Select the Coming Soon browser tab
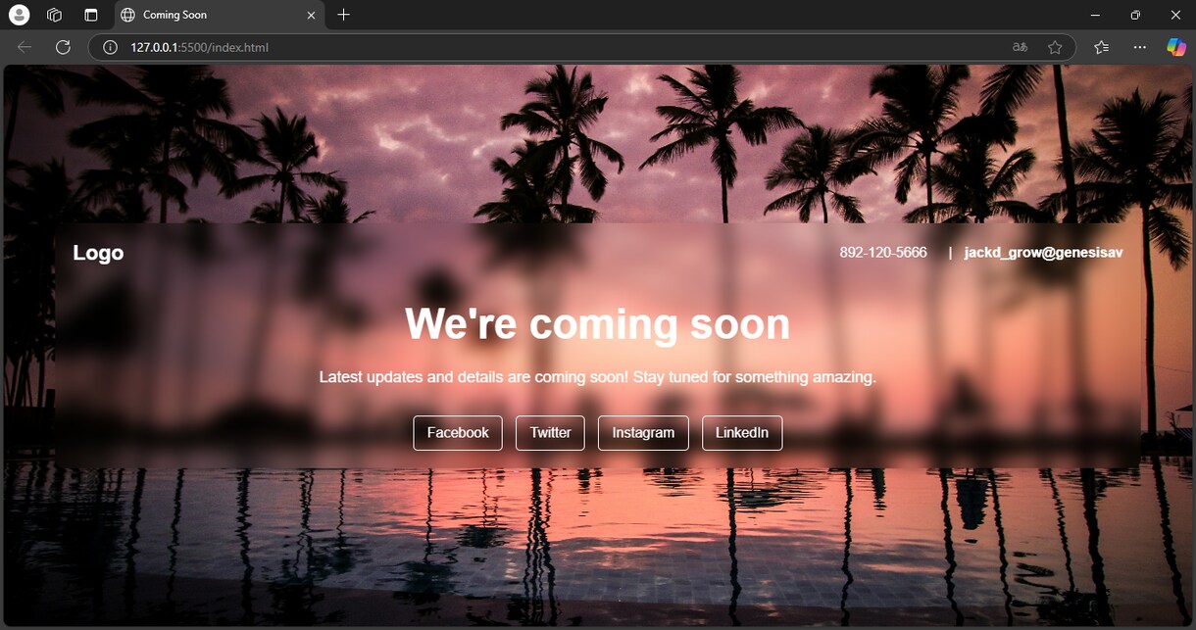The image size is (1196, 630). pyautogui.click(x=219, y=15)
